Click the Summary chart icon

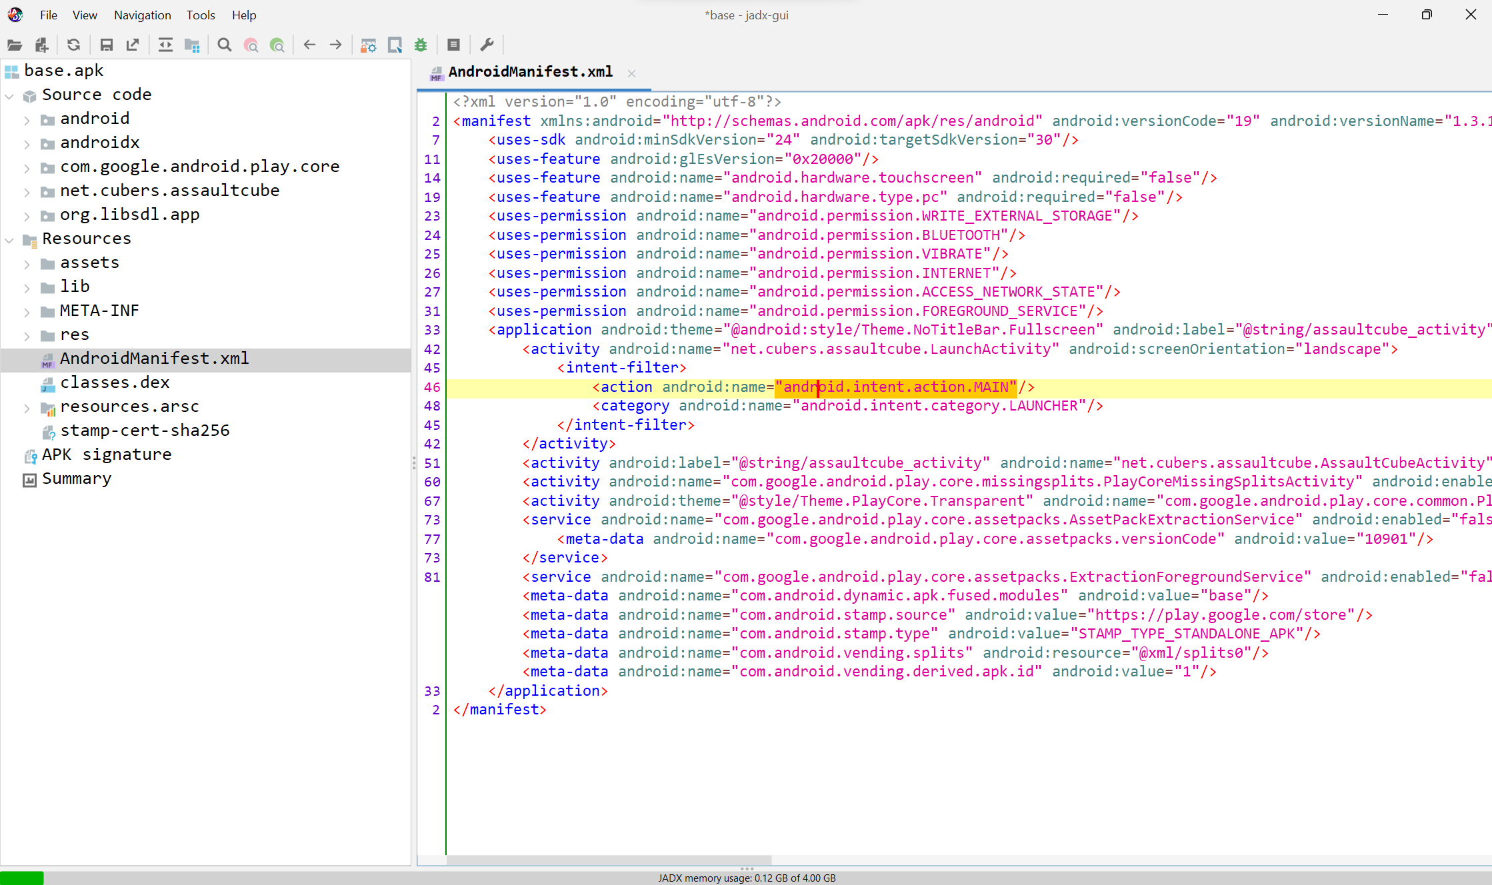(x=29, y=480)
